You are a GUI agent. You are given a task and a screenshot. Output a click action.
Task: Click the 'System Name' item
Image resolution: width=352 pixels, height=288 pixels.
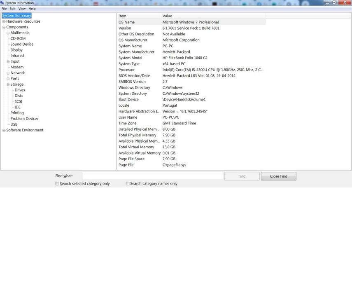(130, 46)
